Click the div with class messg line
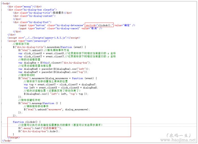198x144 pixels. [24, 6]
